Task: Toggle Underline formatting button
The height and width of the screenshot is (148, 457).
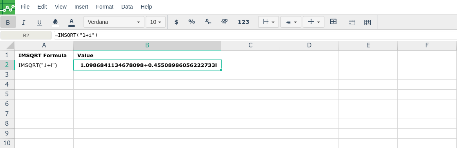Action: click(x=39, y=22)
